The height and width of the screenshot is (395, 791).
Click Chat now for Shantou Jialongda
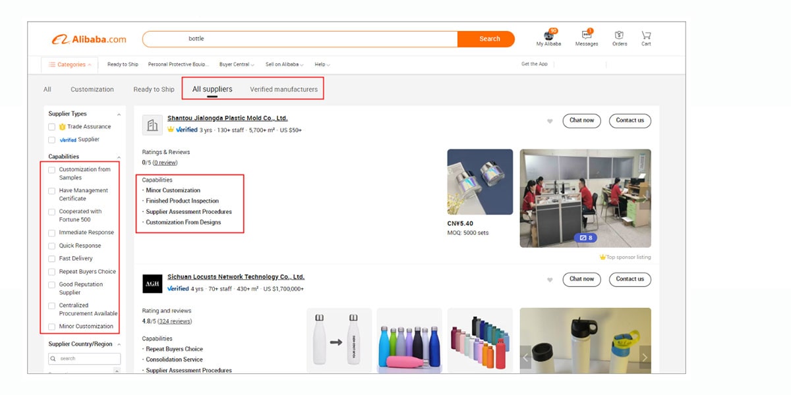pos(581,120)
